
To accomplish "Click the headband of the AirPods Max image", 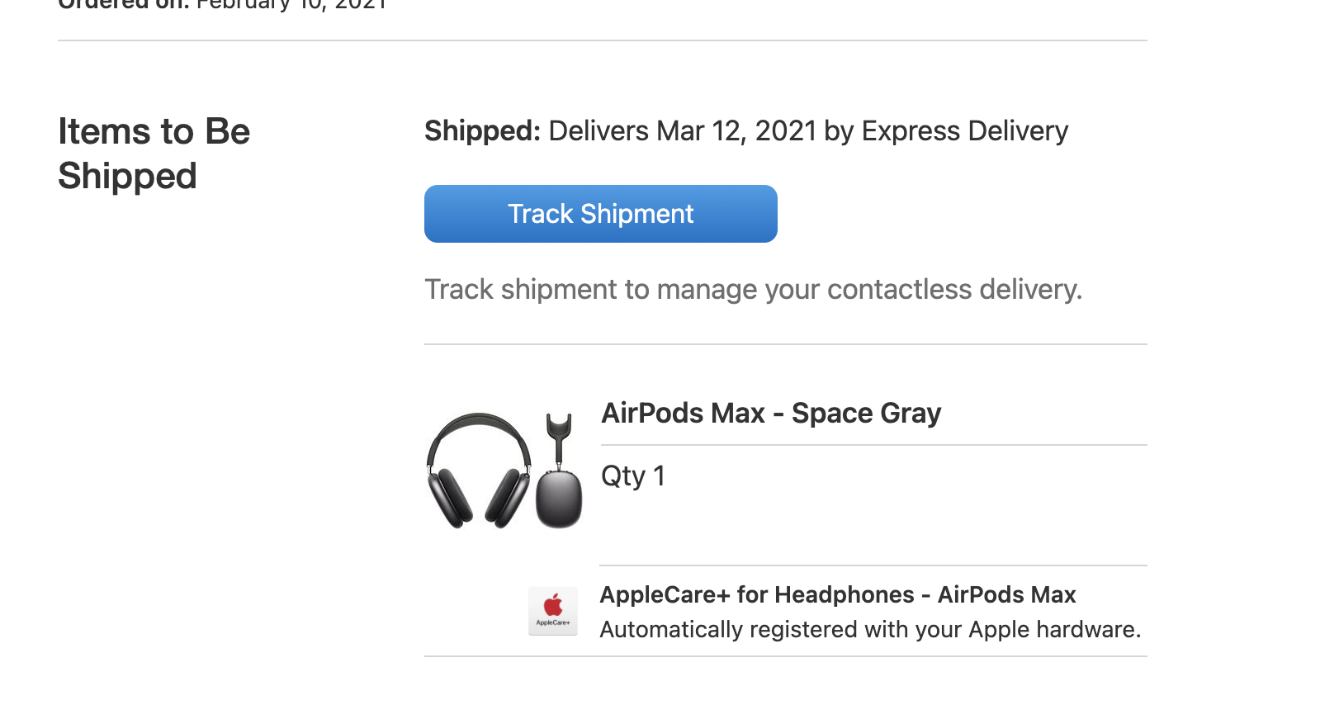I will [x=479, y=423].
